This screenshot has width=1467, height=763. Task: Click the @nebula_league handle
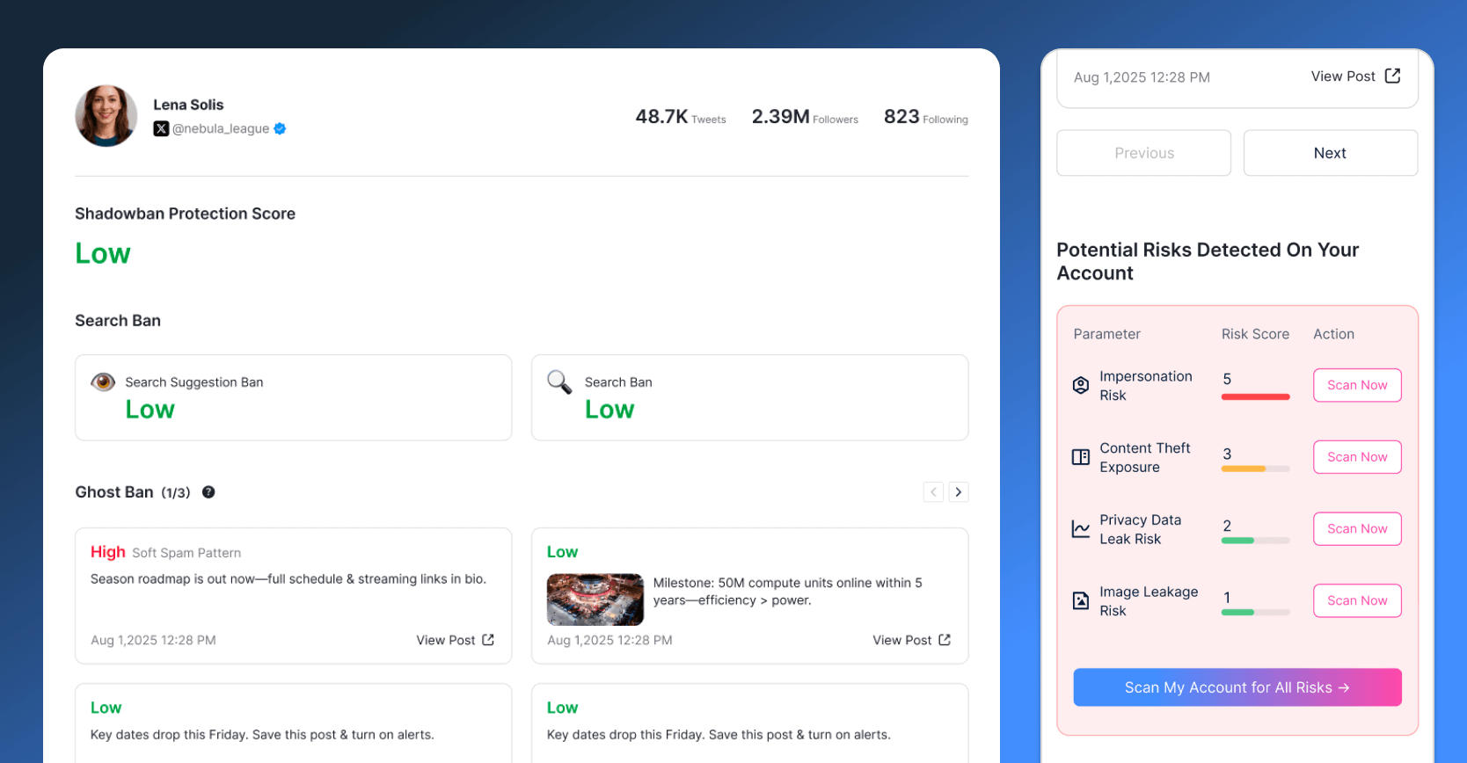(x=221, y=128)
